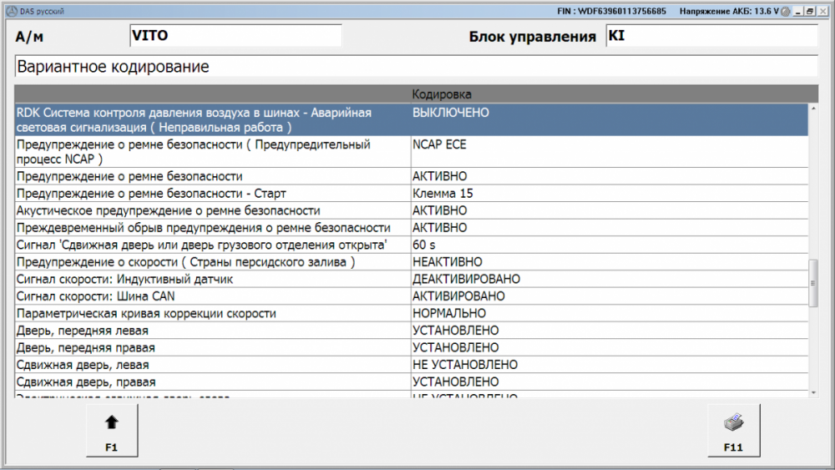Click the battery voltage indicator icon
Screen dimensions: 835x470
[786, 11]
